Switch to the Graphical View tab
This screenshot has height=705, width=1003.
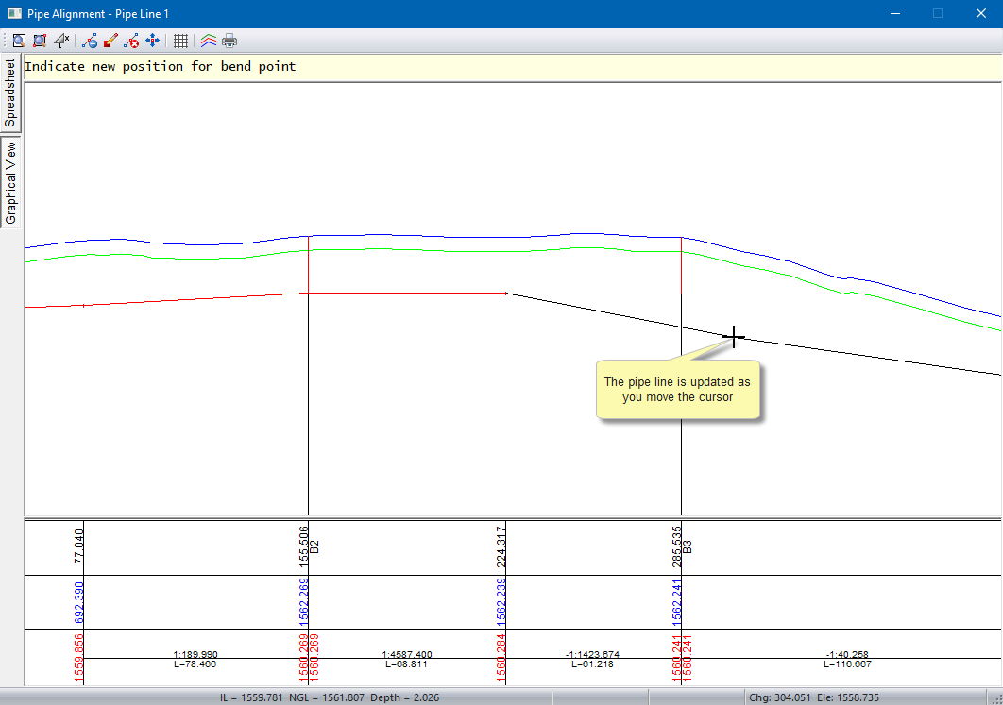10,183
